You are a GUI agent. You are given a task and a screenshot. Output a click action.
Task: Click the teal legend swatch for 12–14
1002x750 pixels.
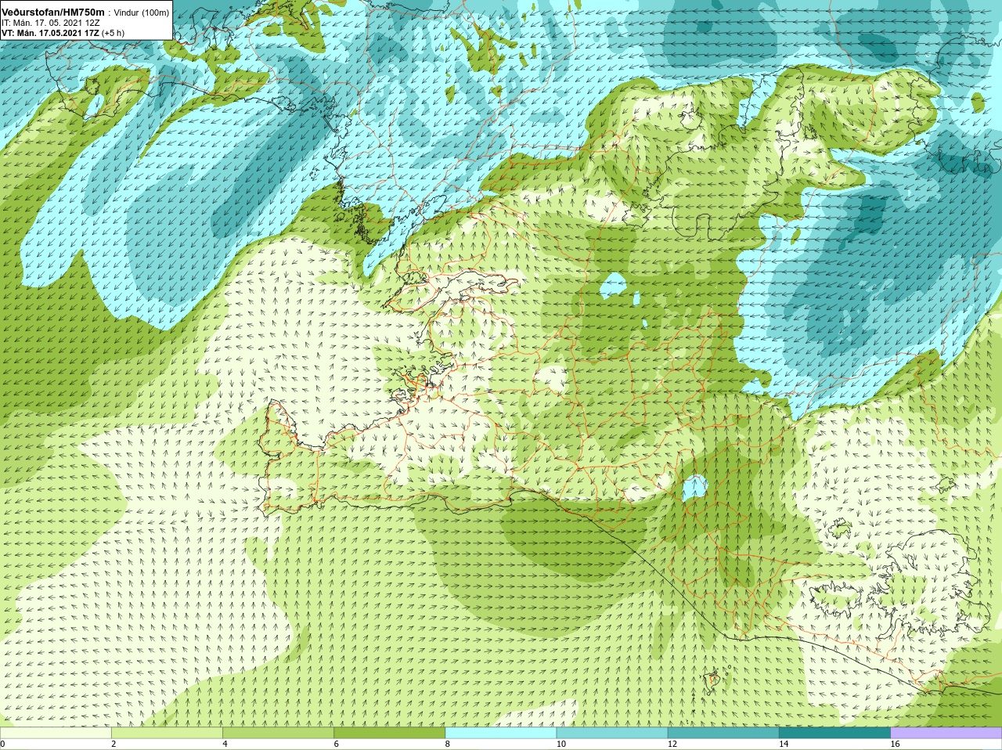(x=723, y=733)
